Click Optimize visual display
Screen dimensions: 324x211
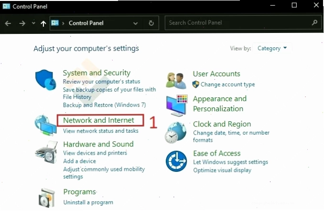click(222, 170)
